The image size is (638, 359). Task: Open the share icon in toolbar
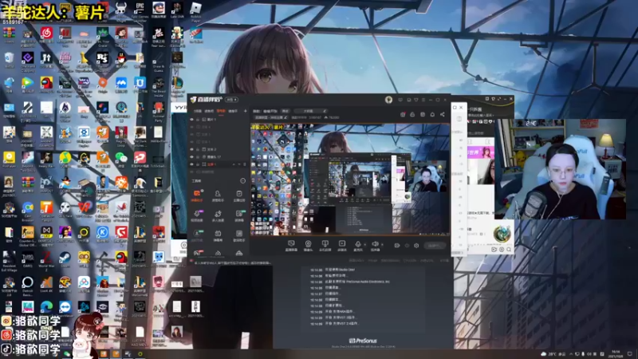coord(443,115)
